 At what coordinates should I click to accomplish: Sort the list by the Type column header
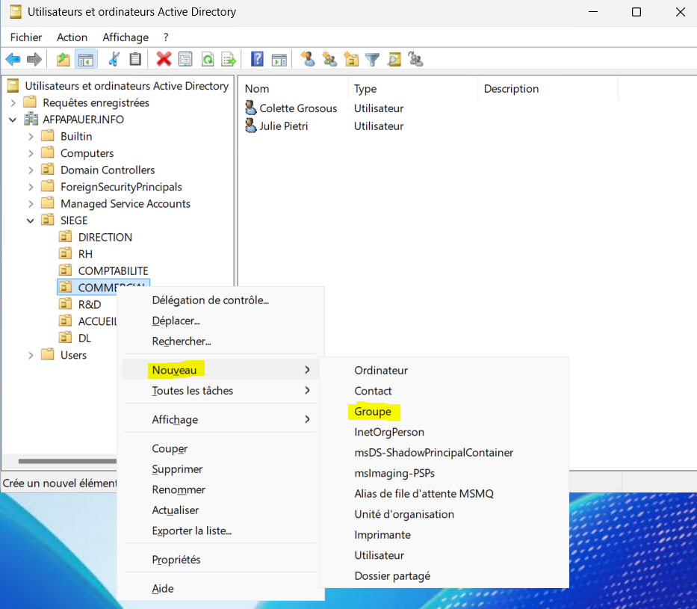tap(365, 89)
